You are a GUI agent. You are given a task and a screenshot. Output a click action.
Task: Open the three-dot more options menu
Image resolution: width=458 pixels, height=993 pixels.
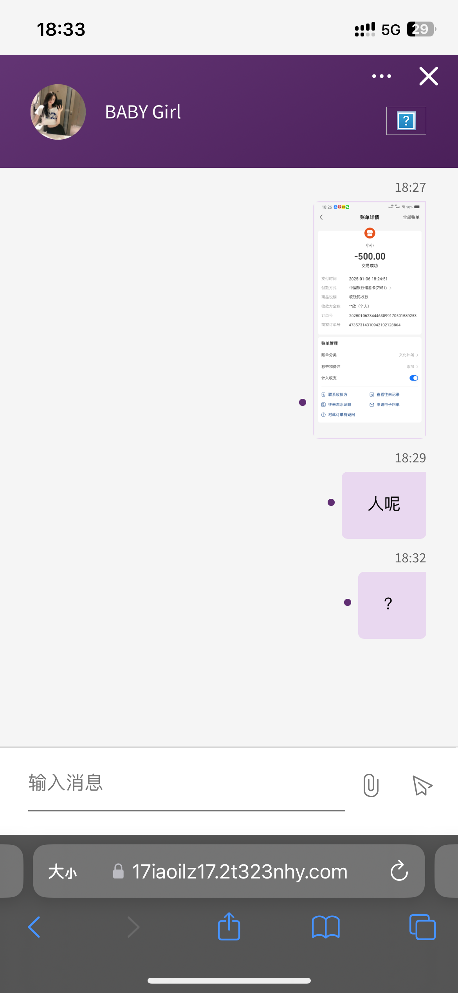[x=381, y=76]
